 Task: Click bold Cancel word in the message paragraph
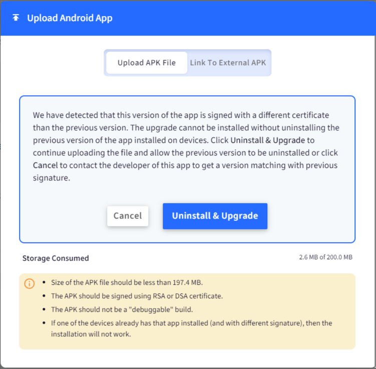(46, 165)
